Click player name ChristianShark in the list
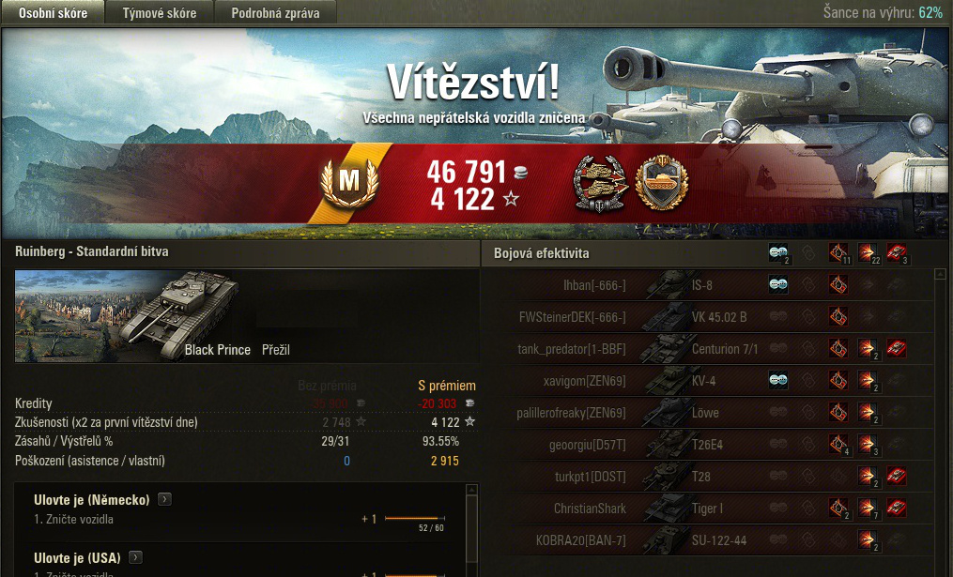This screenshot has height=577, width=953. (x=590, y=509)
